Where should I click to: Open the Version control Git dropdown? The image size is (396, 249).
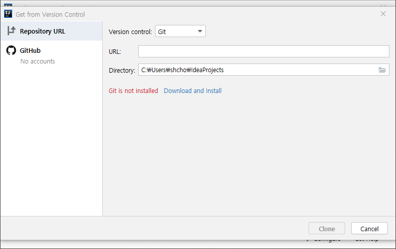pos(180,32)
